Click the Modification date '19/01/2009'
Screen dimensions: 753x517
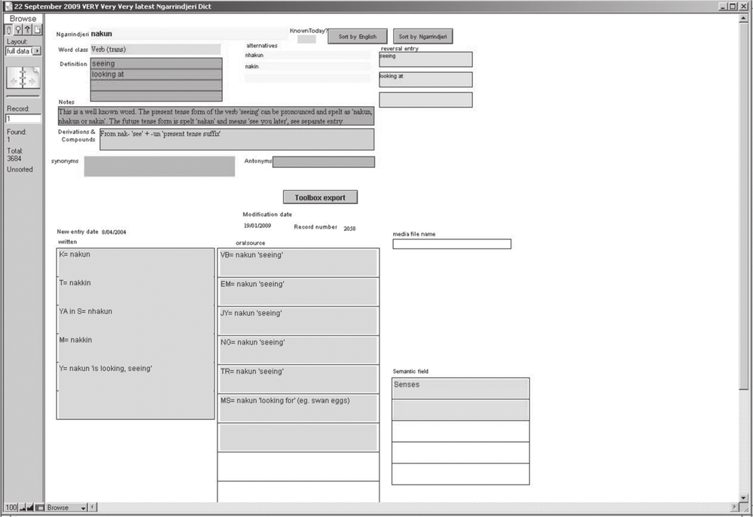[x=258, y=226]
